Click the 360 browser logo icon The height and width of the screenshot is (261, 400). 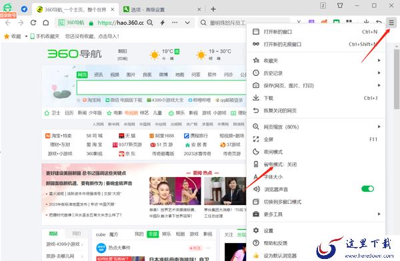pyautogui.click(x=7, y=7)
